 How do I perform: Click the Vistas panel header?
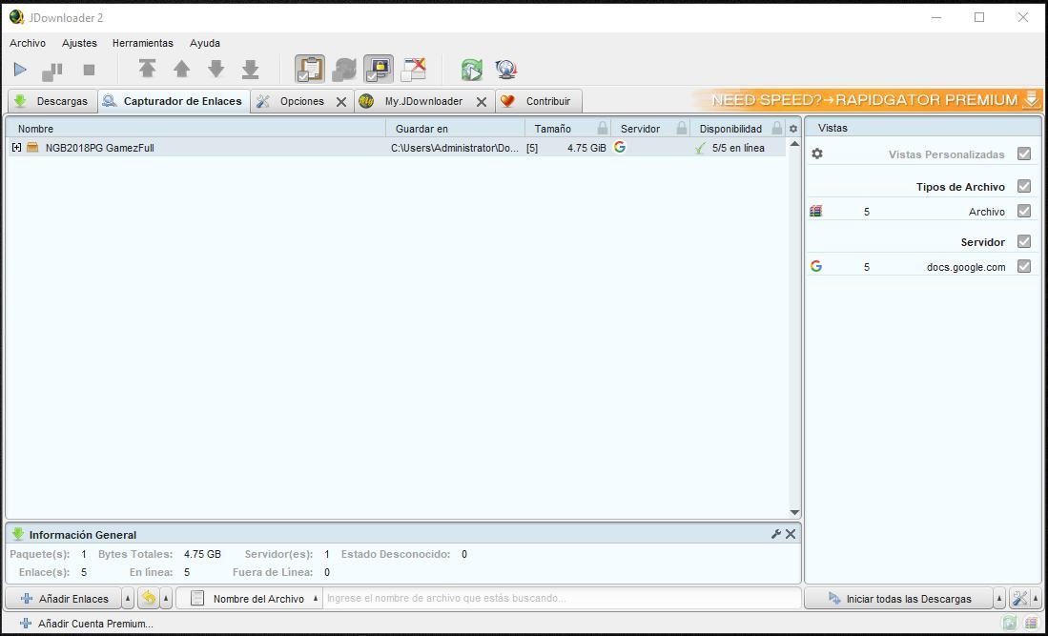923,128
